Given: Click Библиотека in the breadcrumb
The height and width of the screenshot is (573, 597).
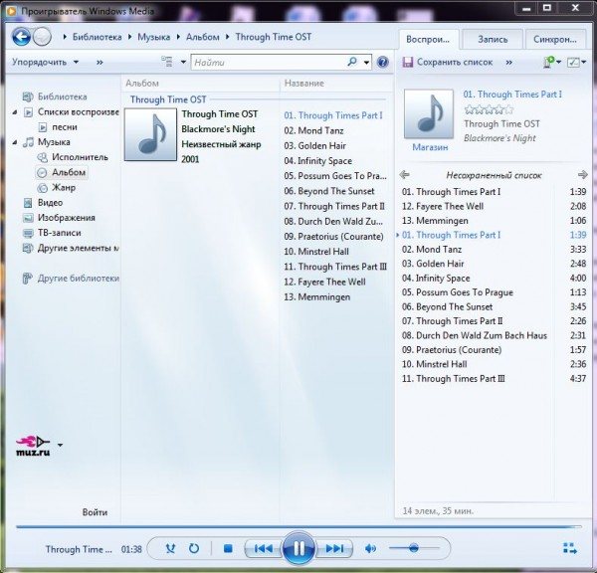Looking at the screenshot, I should (98, 37).
